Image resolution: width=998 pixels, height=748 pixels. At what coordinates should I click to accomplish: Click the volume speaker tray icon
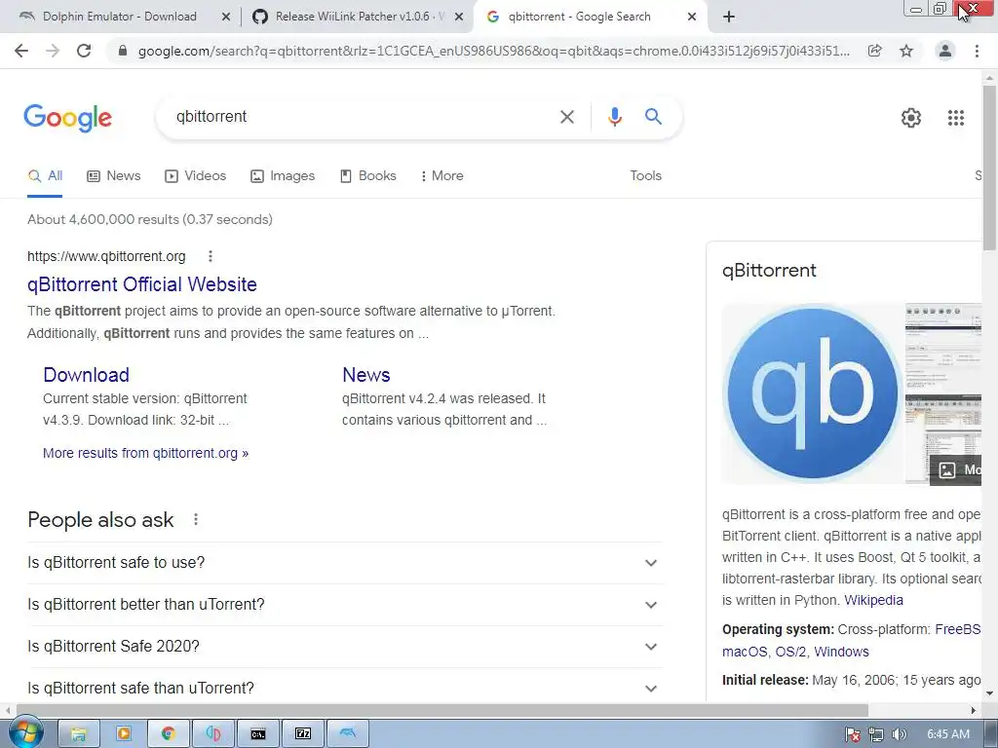[899, 734]
